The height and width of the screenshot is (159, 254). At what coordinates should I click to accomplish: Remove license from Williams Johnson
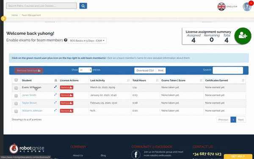click(66, 111)
